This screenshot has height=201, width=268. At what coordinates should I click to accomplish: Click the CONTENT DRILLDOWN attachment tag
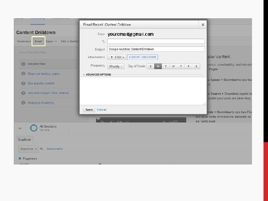[x=142, y=57]
